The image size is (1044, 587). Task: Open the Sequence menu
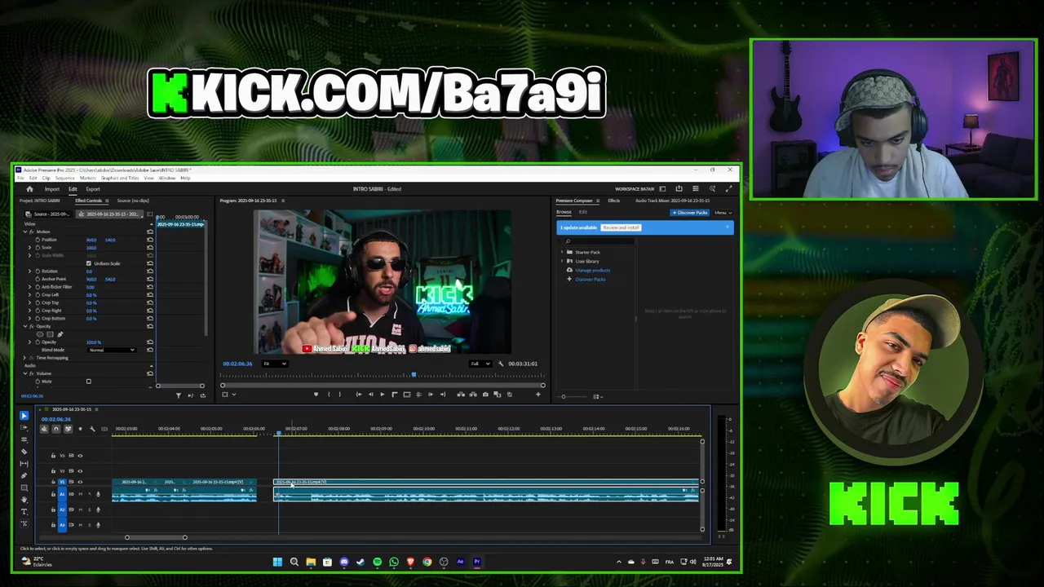pos(64,178)
